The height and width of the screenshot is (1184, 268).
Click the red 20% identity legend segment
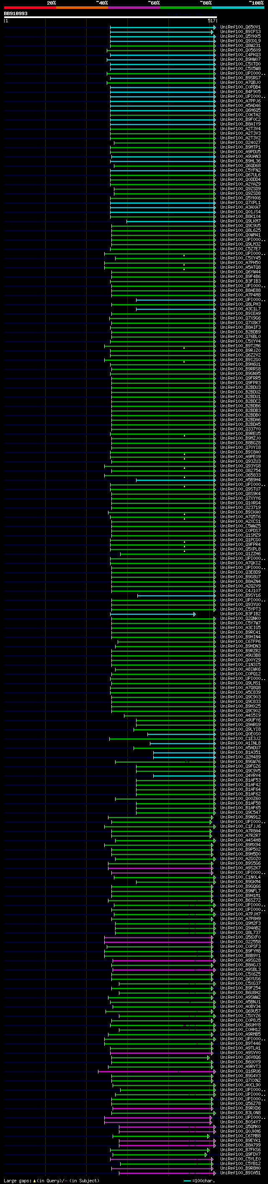click(30, 8)
